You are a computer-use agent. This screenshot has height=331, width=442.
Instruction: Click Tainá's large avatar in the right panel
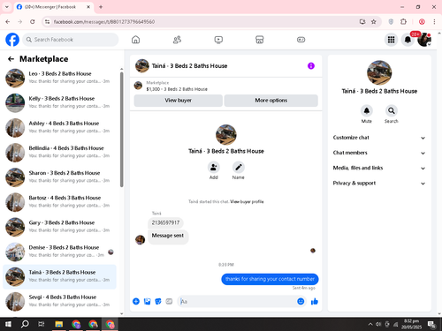(379, 72)
